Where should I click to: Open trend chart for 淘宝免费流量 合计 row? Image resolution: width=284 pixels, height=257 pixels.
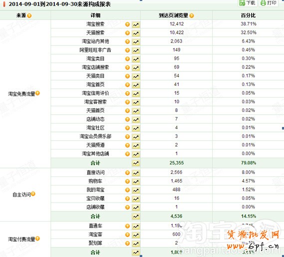[x=136, y=163]
